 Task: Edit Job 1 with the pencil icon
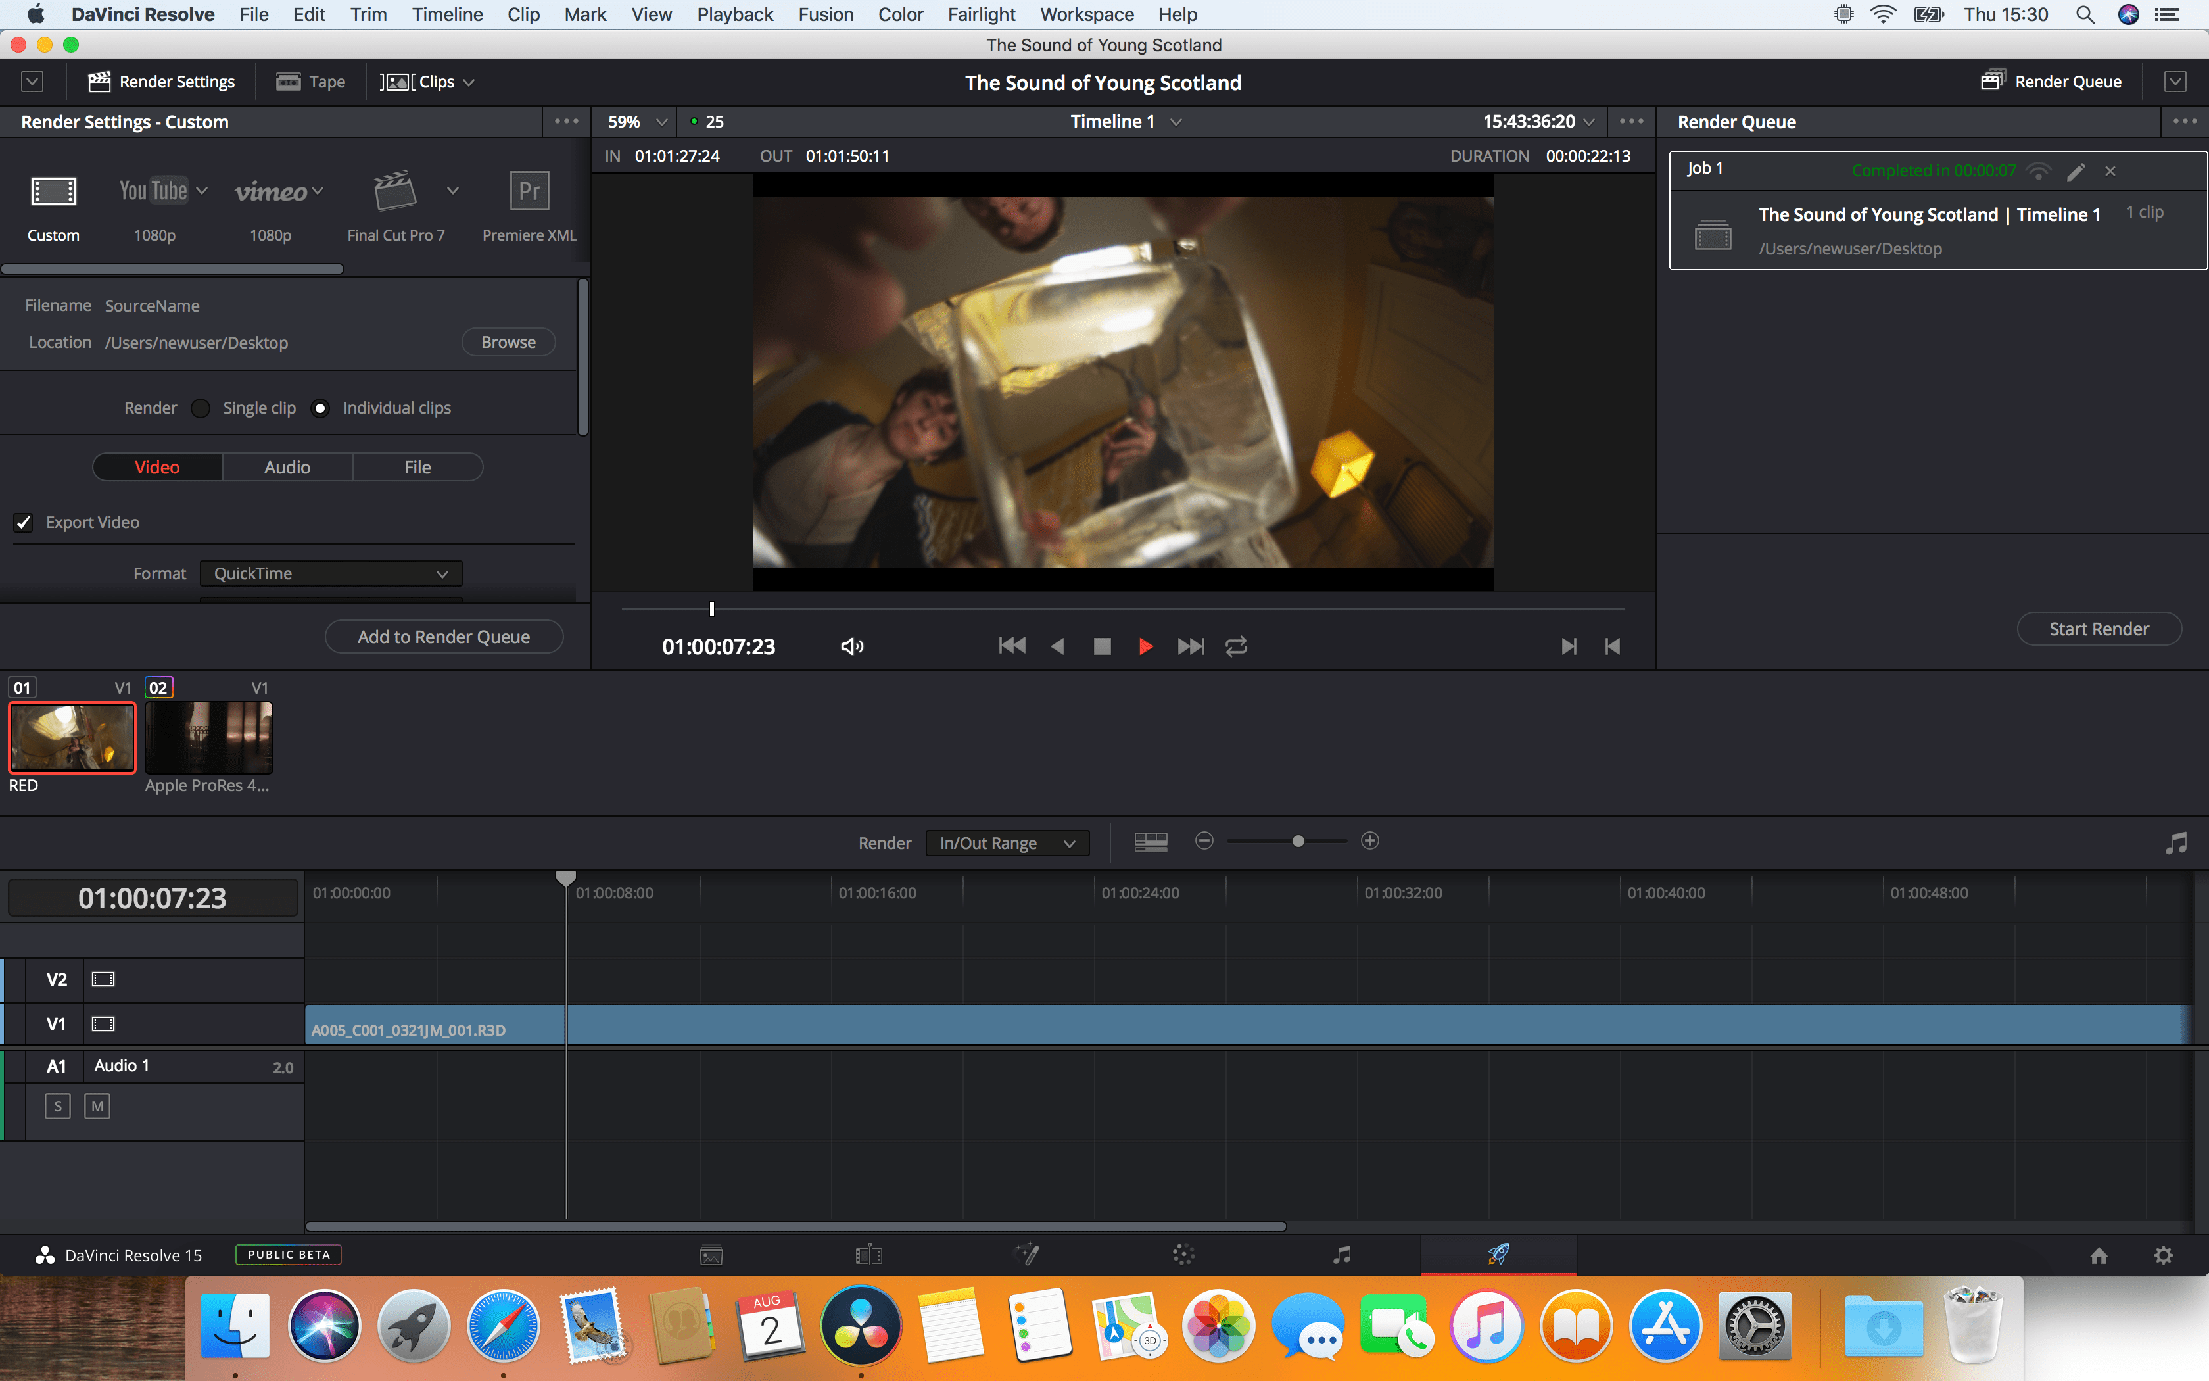pyautogui.click(x=2076, y=171)
